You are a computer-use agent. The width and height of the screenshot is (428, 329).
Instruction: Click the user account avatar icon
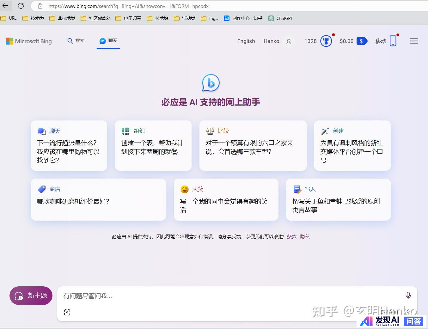click(289, 41)
